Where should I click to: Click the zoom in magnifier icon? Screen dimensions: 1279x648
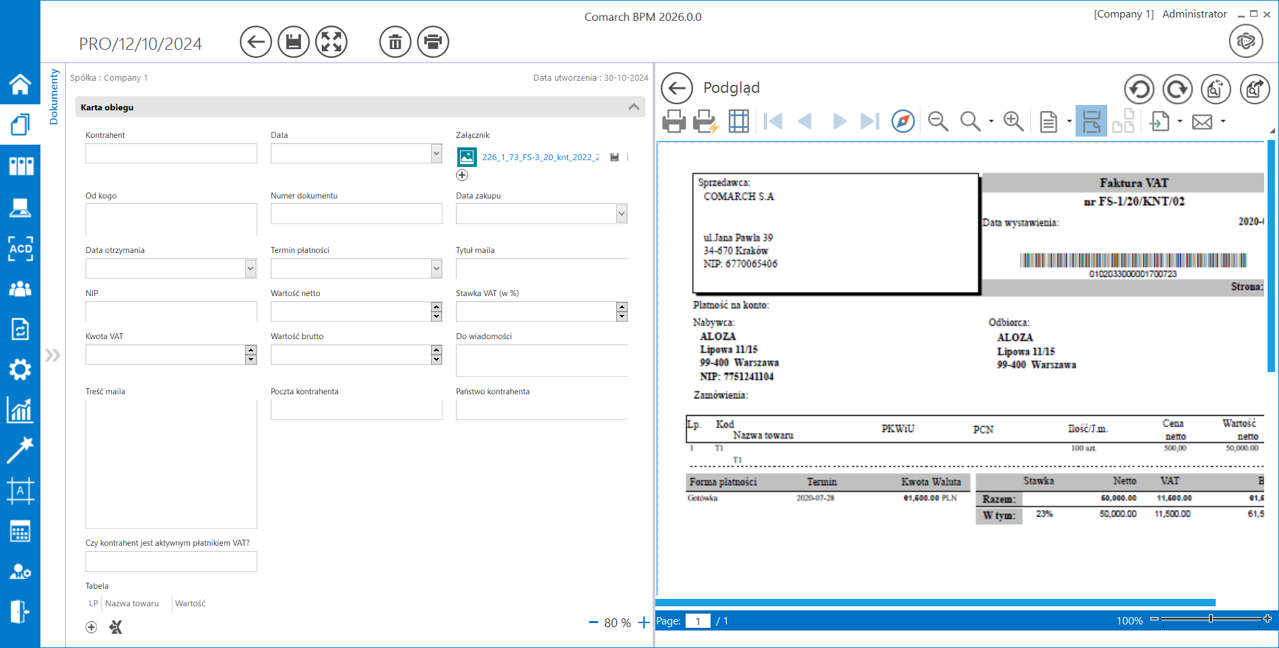point(1013,122)
